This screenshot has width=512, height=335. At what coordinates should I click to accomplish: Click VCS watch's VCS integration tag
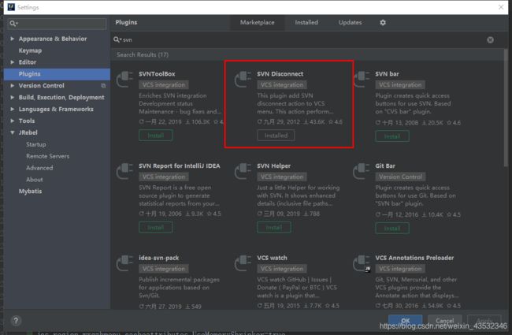(x=282, y=269)
